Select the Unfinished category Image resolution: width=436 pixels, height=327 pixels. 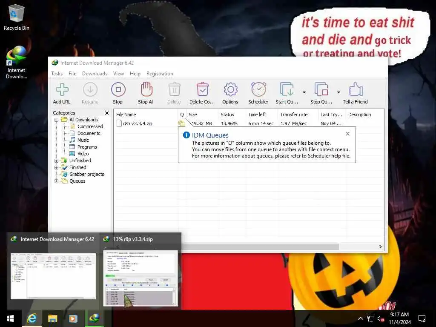[x=80, y=161]
